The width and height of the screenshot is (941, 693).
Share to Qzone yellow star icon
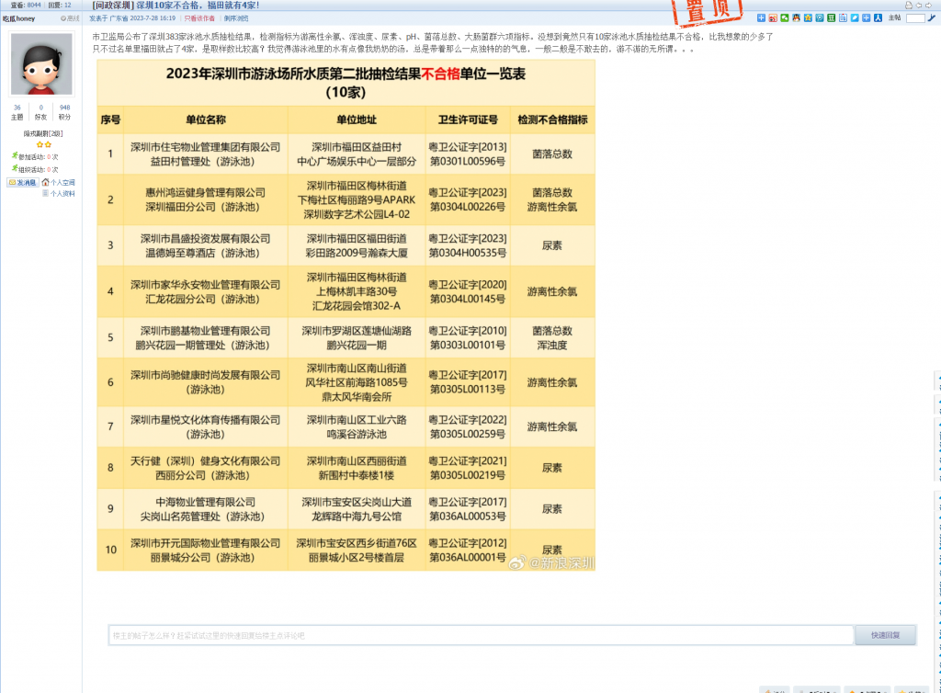[x=808, y=18]
